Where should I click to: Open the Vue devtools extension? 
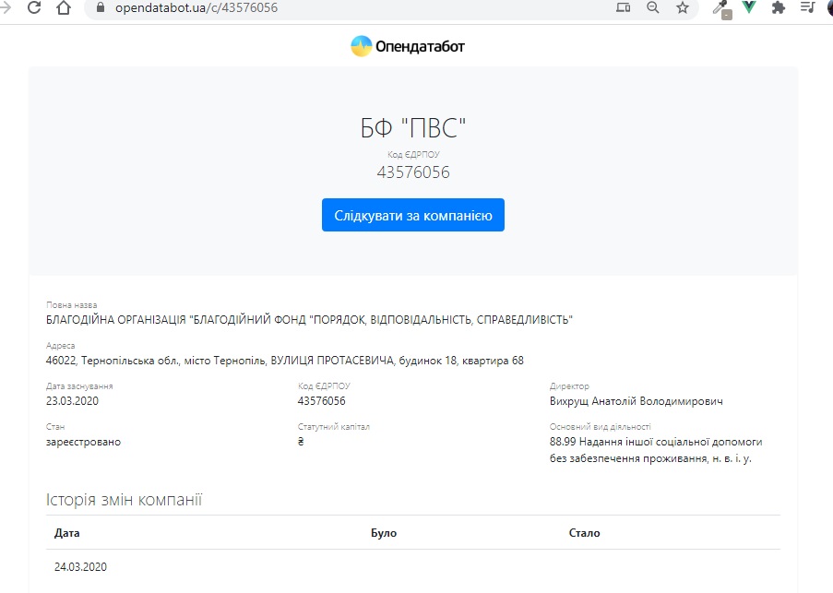[749, 8]
